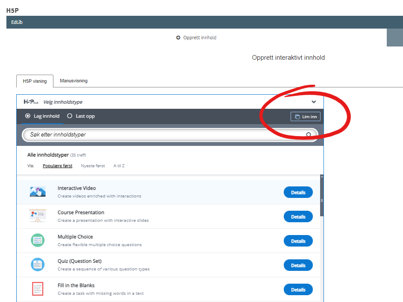Sort content types by Nyeste først
The image size is (403, 302).
coord(93,166)
